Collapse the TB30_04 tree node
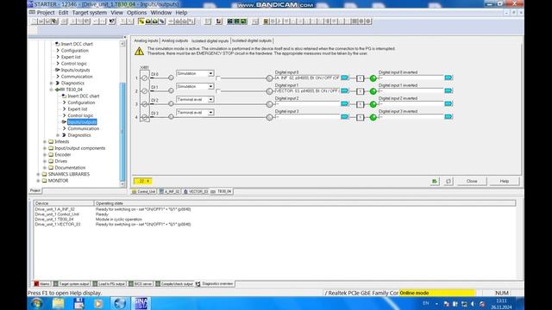 (52, 90)
